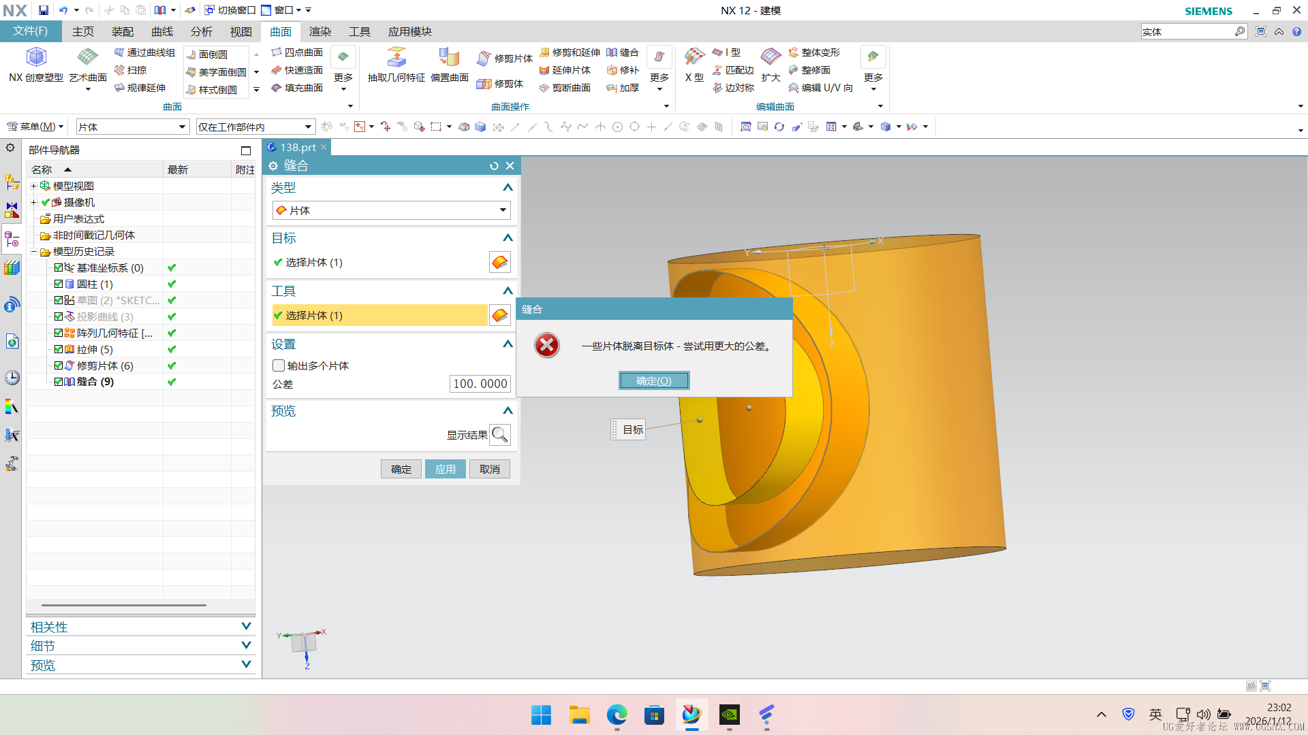Image resolution: width=1308 pixels, height=735 pixels.
Task: Expand the 相关性 panel at bottom left
Action: tap(247, 626)
